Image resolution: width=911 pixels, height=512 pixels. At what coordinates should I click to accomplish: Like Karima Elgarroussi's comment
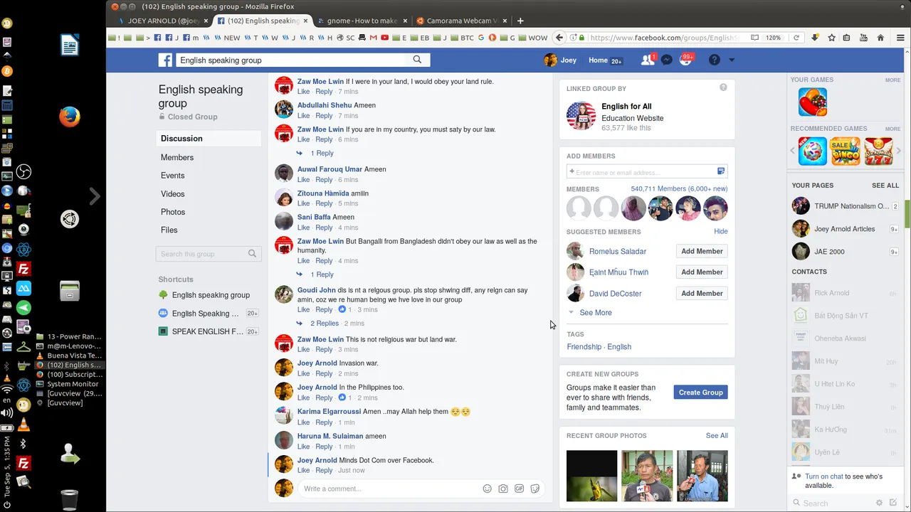point(303,422)
